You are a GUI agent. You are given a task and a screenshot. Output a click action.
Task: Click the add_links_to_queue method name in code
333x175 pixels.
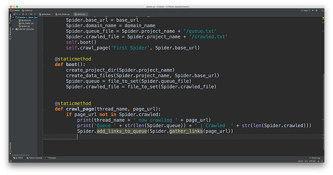pos(122,131)
